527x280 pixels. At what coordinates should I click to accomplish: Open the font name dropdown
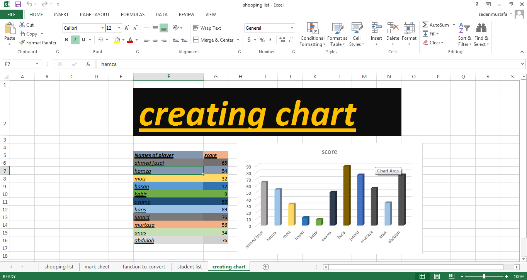pyautogui.click(x=102, y=28)
